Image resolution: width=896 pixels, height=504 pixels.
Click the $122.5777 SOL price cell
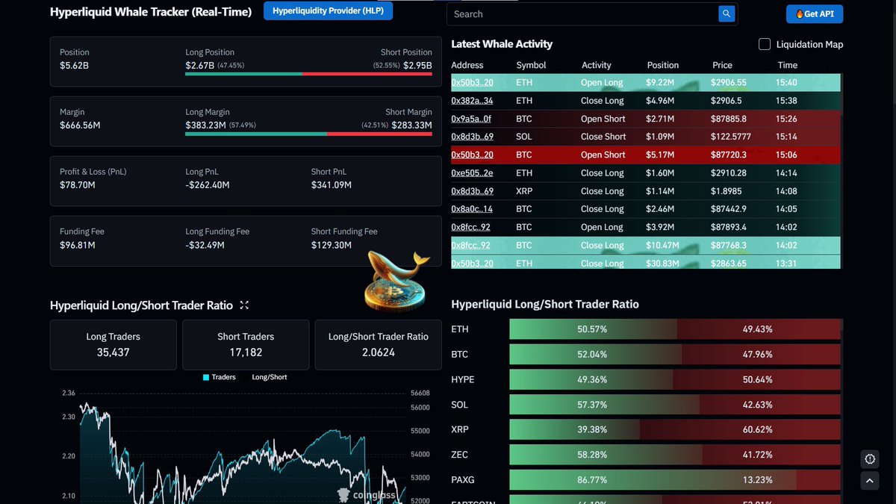731,137
